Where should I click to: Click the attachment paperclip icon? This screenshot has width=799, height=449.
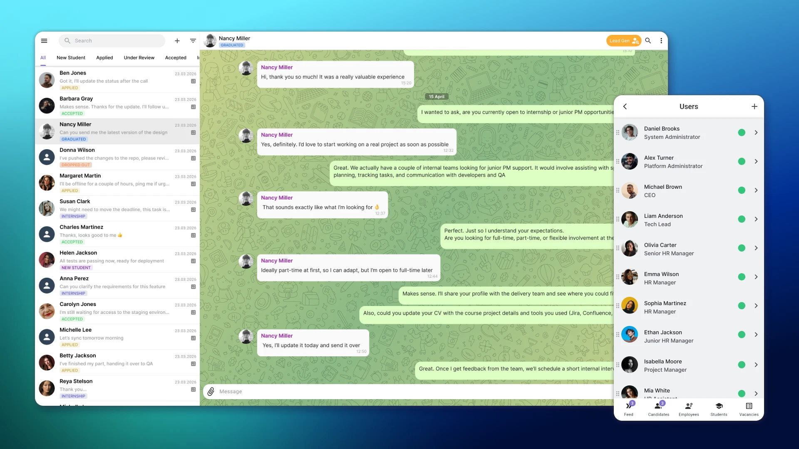click(211, 392)
